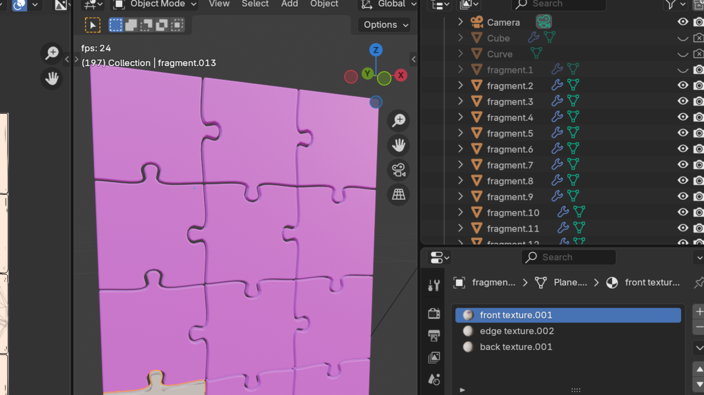Click Camera object data icon in outliner
The image size is (704, 395).
click(x=543, y=22)
